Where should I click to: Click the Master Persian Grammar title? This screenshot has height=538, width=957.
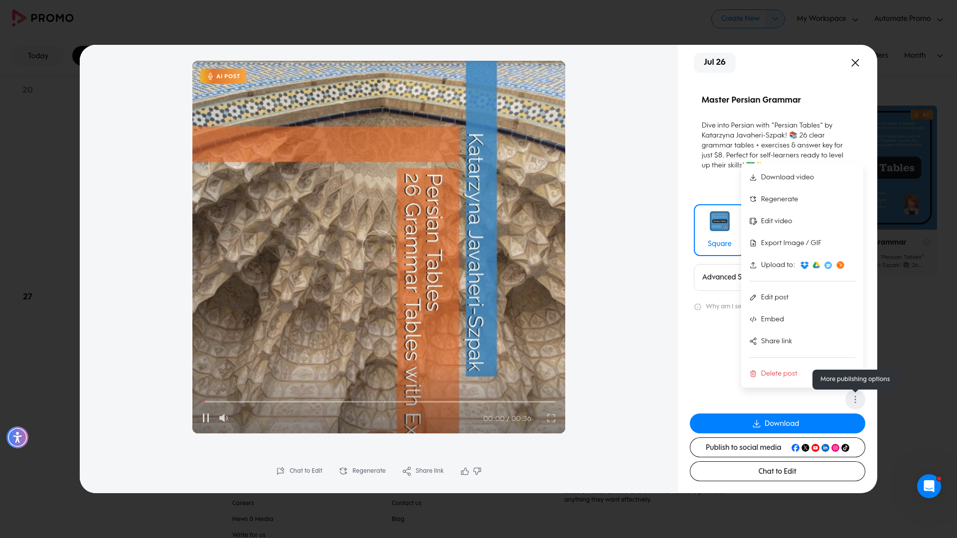click(x=751, y=100)
